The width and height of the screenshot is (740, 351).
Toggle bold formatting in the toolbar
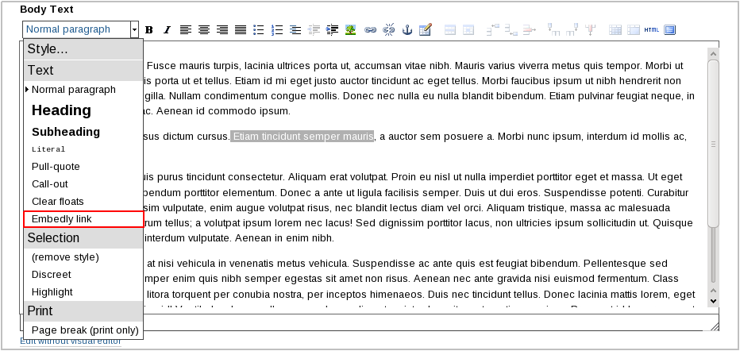tap(149, 30)
